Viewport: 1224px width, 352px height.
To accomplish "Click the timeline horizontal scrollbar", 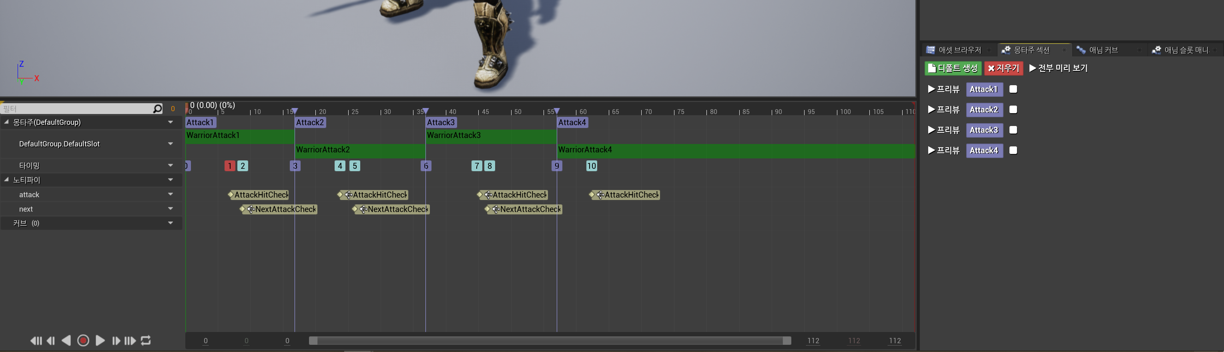I will click(550, 340).
